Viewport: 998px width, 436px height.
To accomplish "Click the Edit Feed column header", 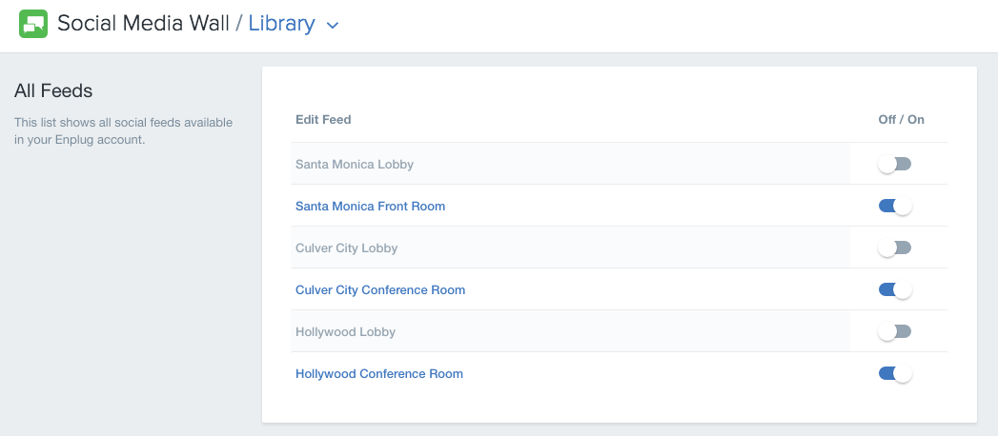I will (323, 120).
